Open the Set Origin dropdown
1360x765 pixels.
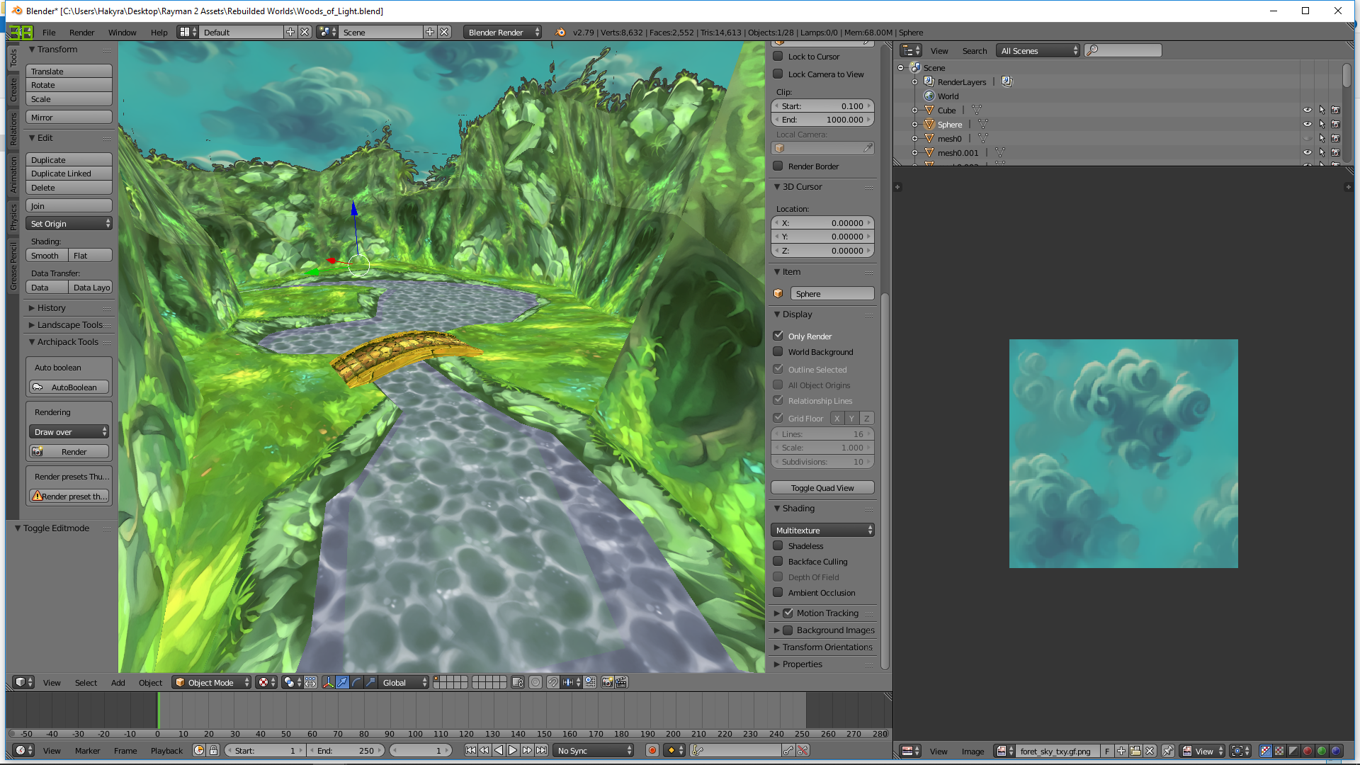coord(69,223)
